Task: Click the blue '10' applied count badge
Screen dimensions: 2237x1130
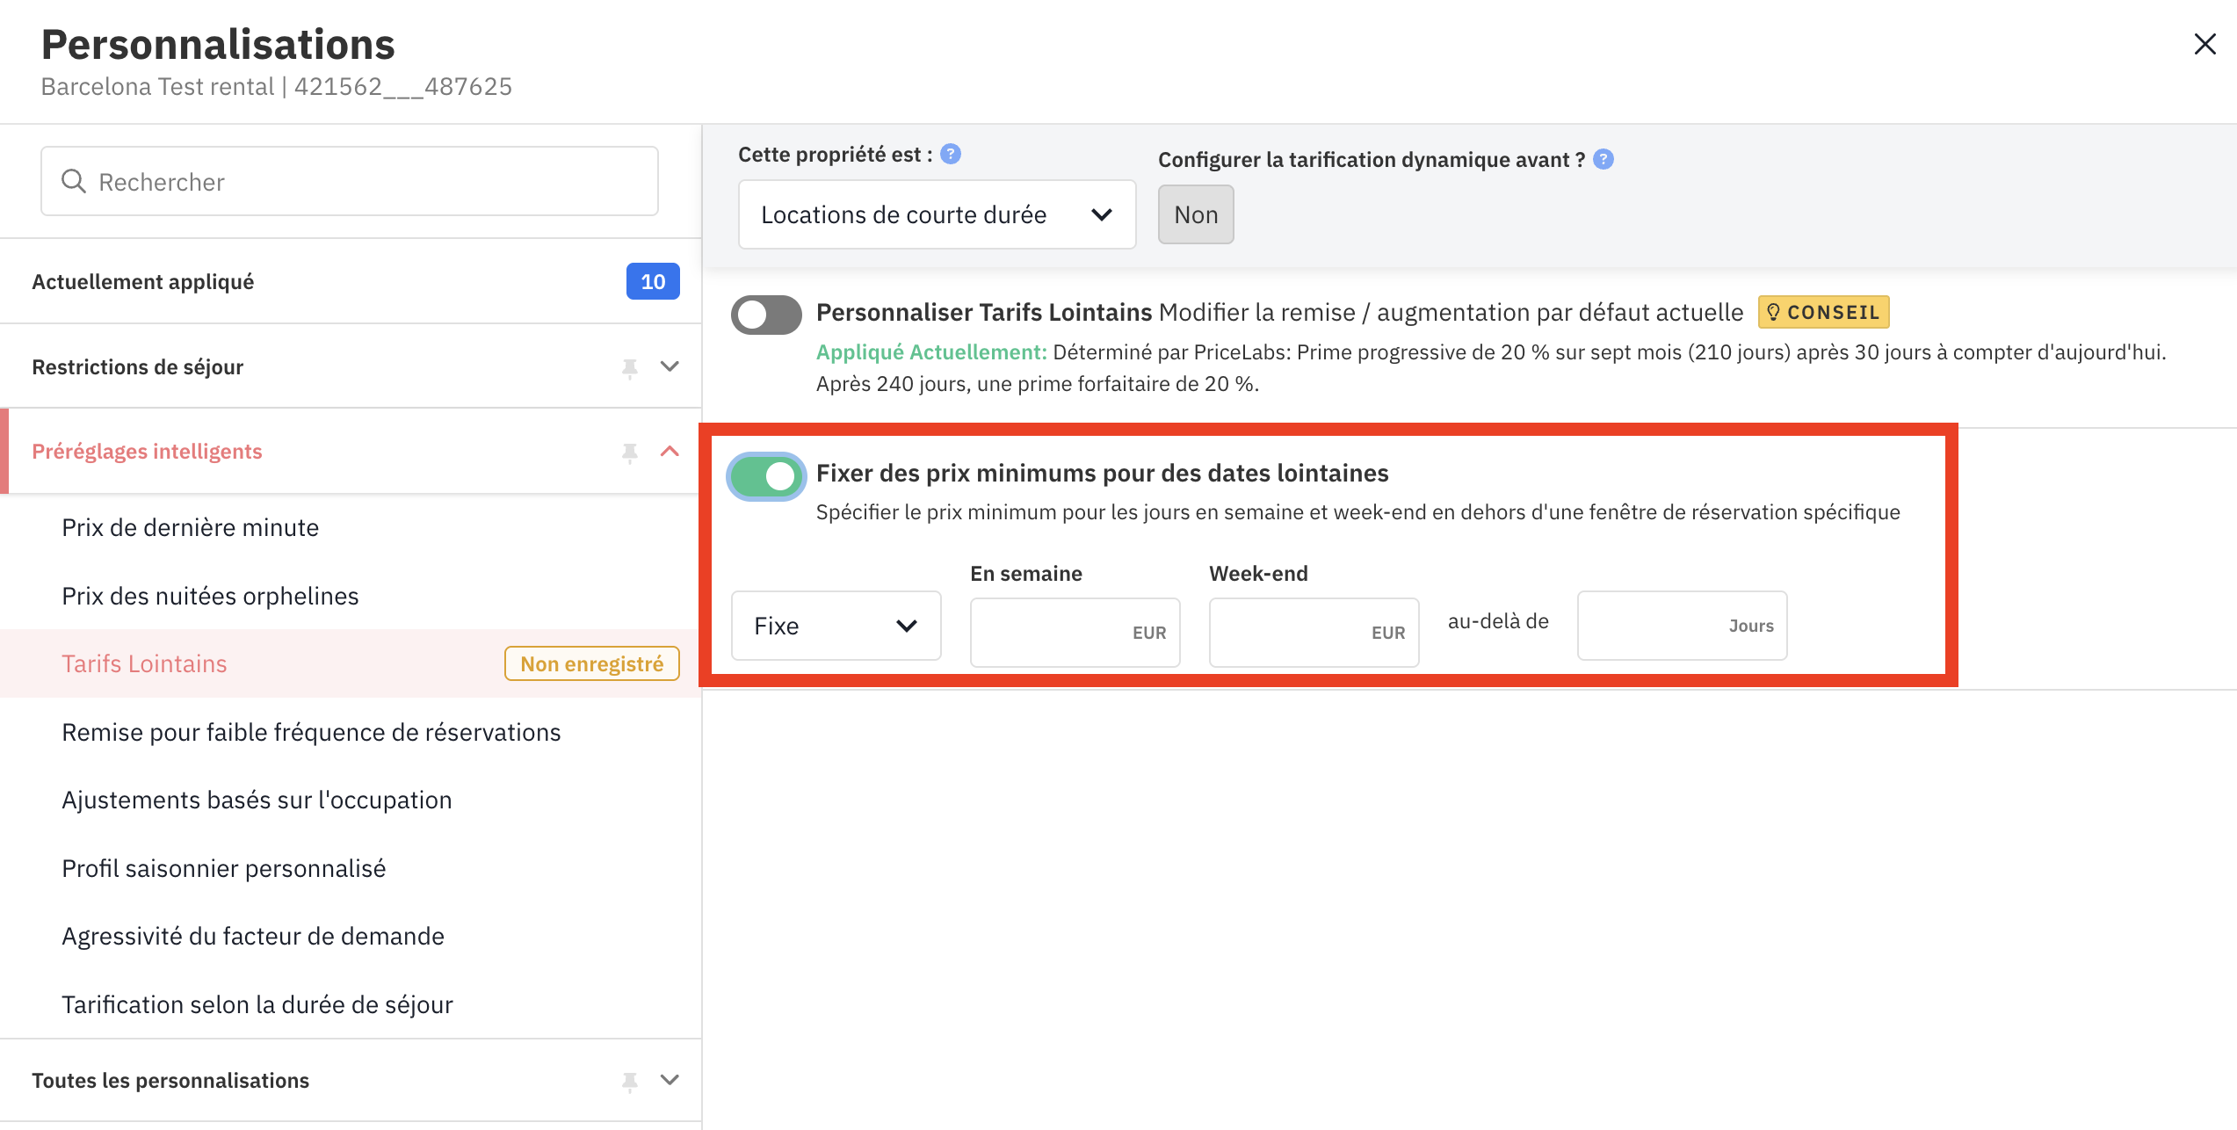Action: click(652, 281)
